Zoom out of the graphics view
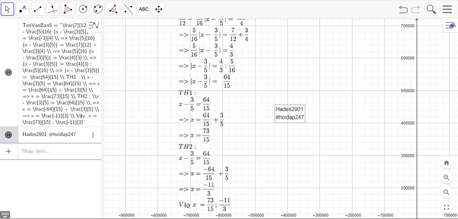Viewport: 458px width, 219px height. click(446, 192)
